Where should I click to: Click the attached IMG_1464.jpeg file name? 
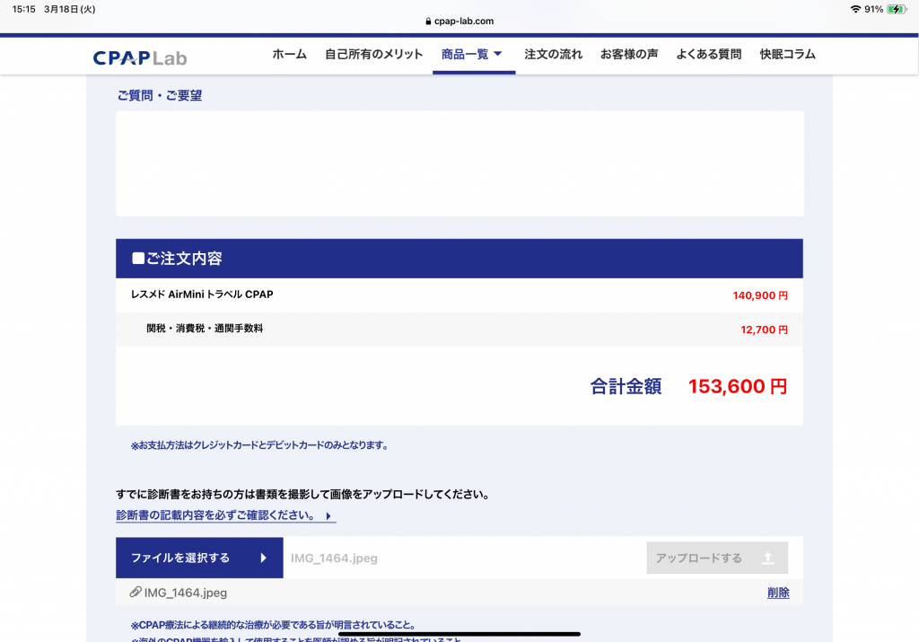click(186, 593)
